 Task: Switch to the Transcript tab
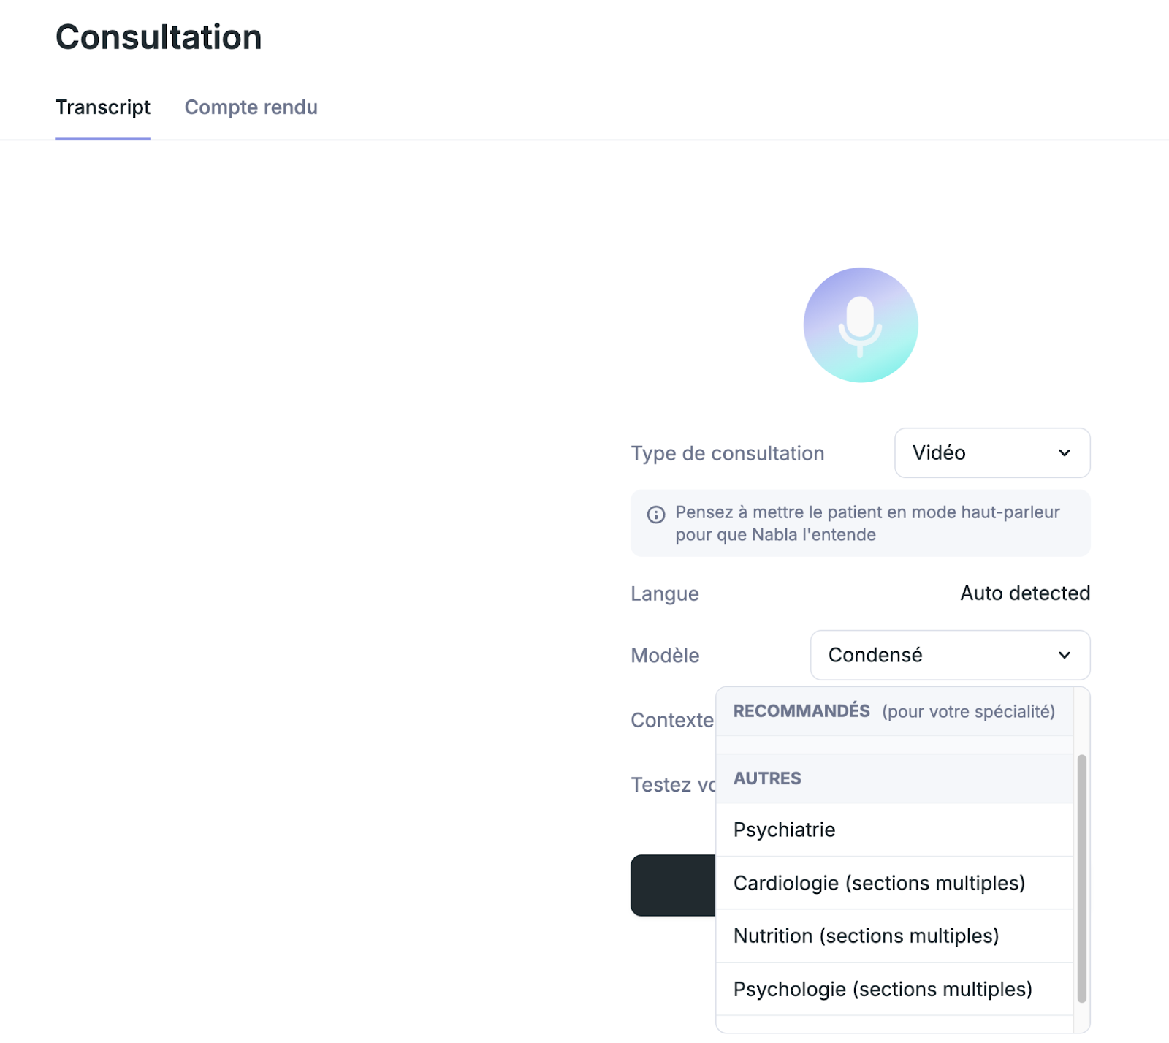(x=103, y=107)
